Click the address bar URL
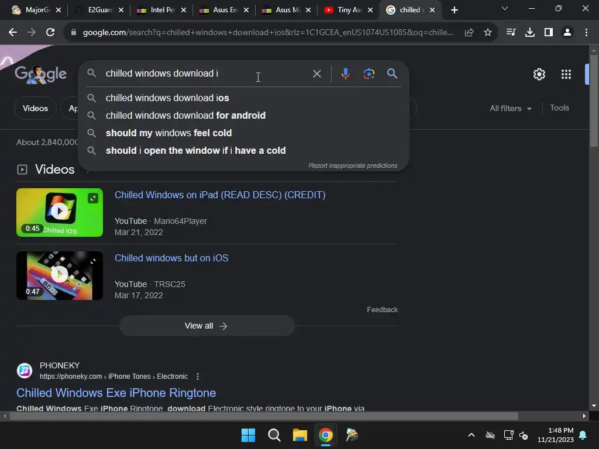 coord(268,33)
